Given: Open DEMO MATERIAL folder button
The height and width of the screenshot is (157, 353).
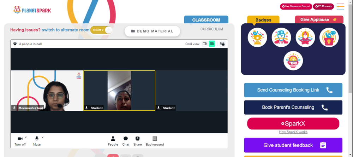Looking at the screenshot, I should [x=152, y=31].
